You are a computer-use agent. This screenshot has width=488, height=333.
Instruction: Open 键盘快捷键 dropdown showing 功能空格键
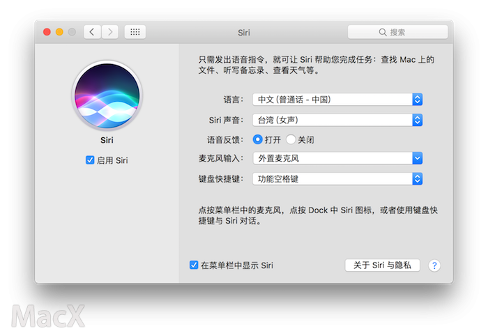coord(337,179)
